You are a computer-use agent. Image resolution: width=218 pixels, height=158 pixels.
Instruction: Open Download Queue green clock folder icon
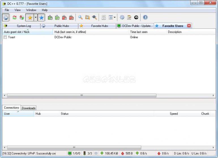[x=50, y=17]
